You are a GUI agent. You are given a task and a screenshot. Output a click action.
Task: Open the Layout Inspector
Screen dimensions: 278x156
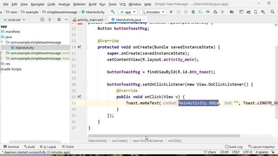tap(261, 147)
